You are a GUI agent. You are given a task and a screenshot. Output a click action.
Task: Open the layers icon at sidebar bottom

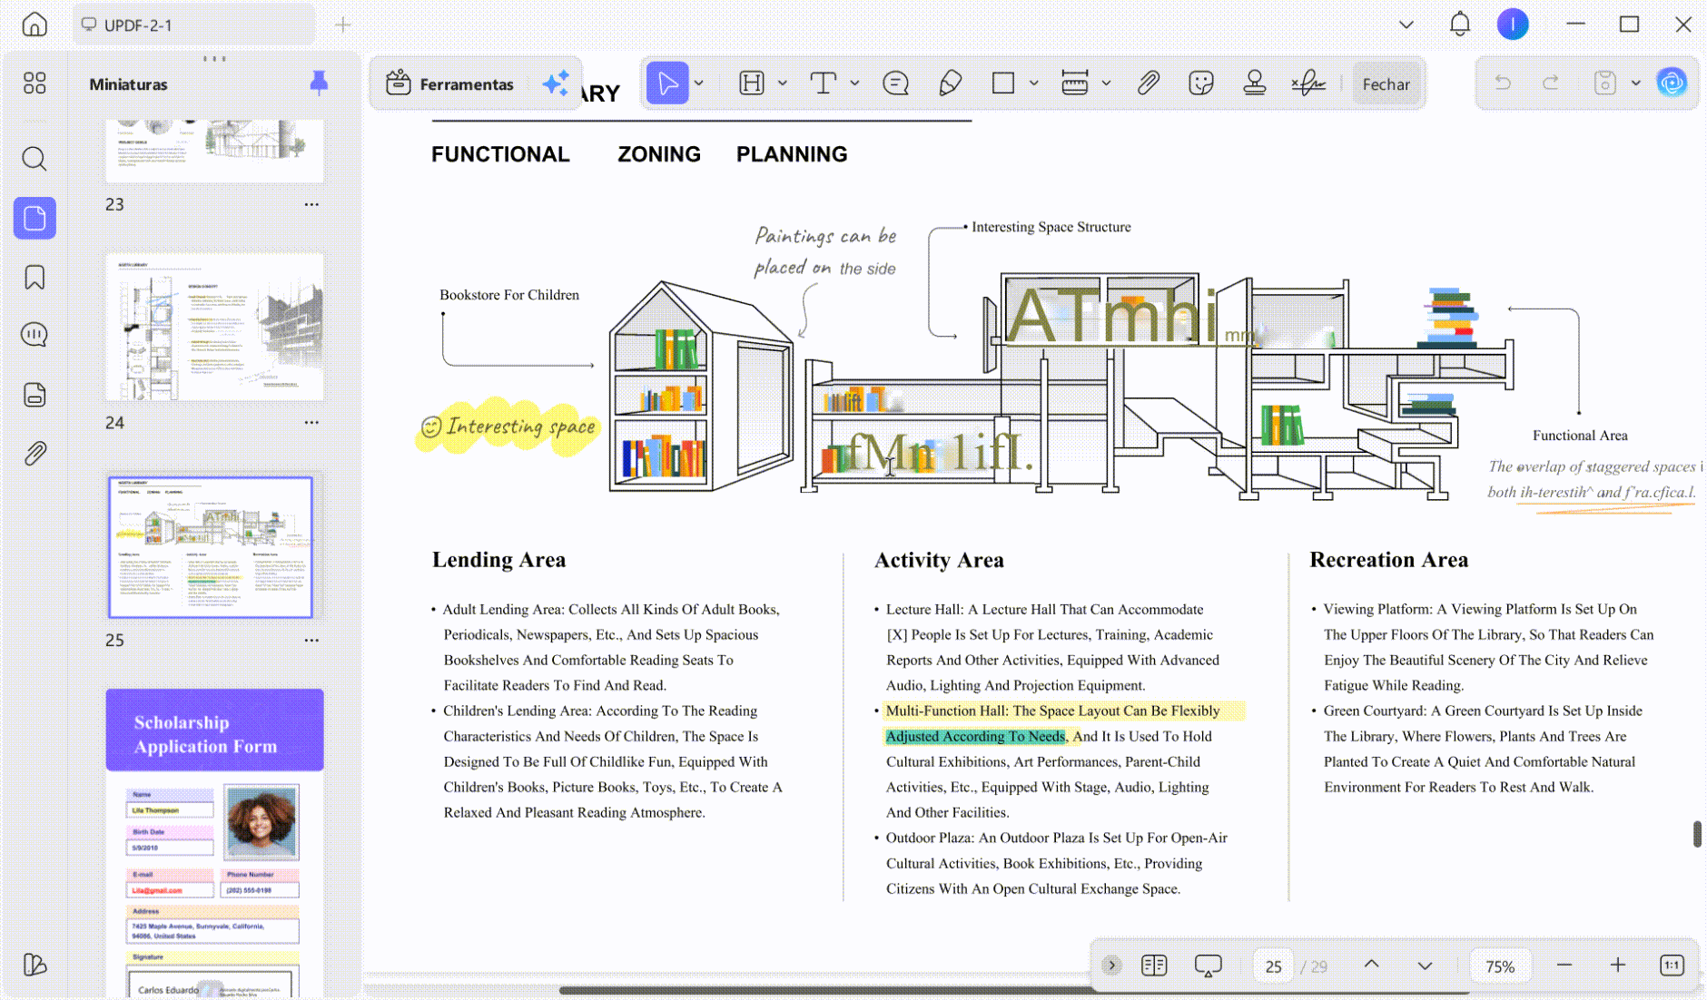pos(35,965)
